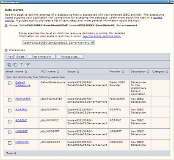Click the Manage state button
174x160 pixels.
click(x=70, y=56)
